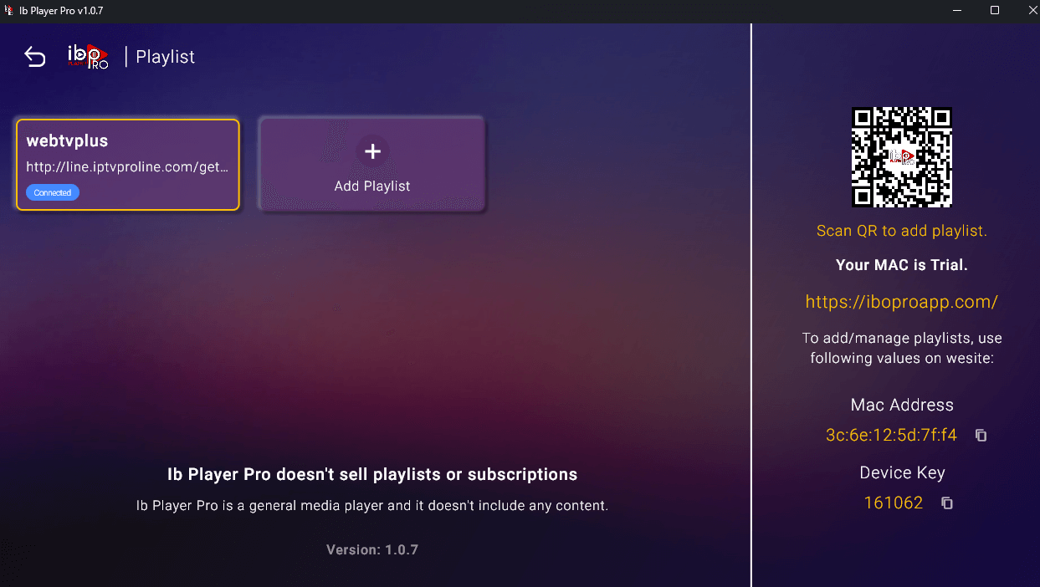The image size is (1040, 587).
Task: Click the QR code image
Action: (901, 157)
